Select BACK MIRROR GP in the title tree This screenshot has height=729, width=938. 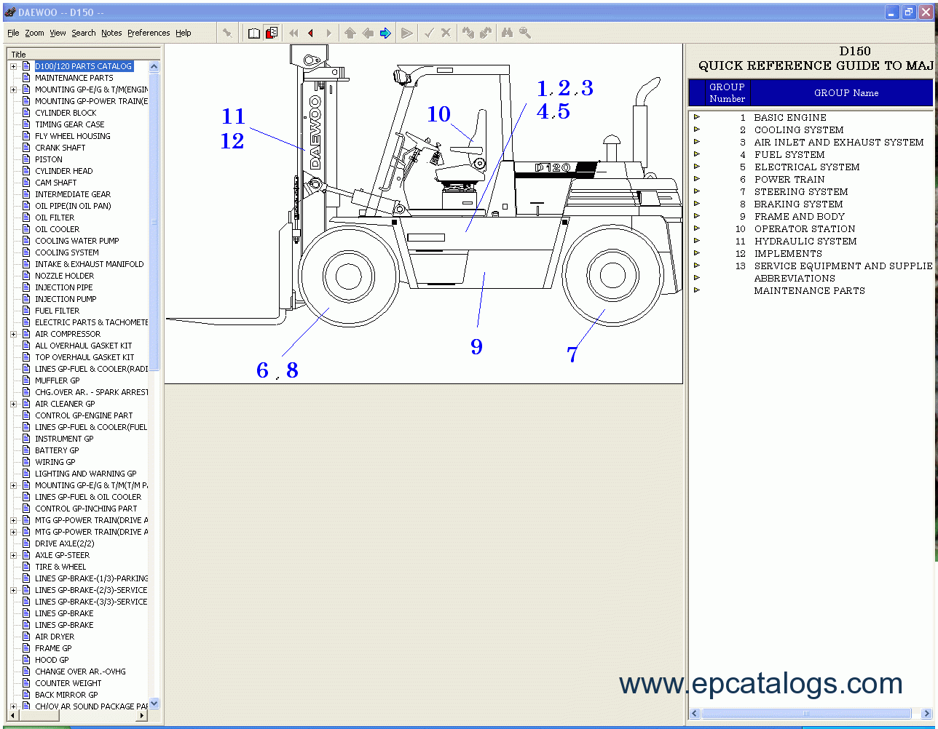pos(66,695)
